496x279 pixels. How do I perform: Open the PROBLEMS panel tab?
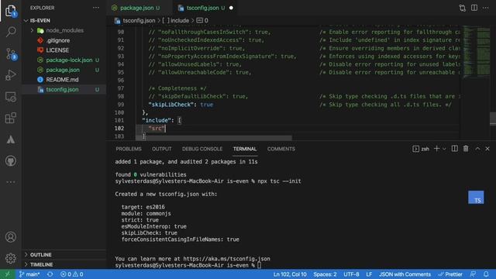tap(129, 149)
